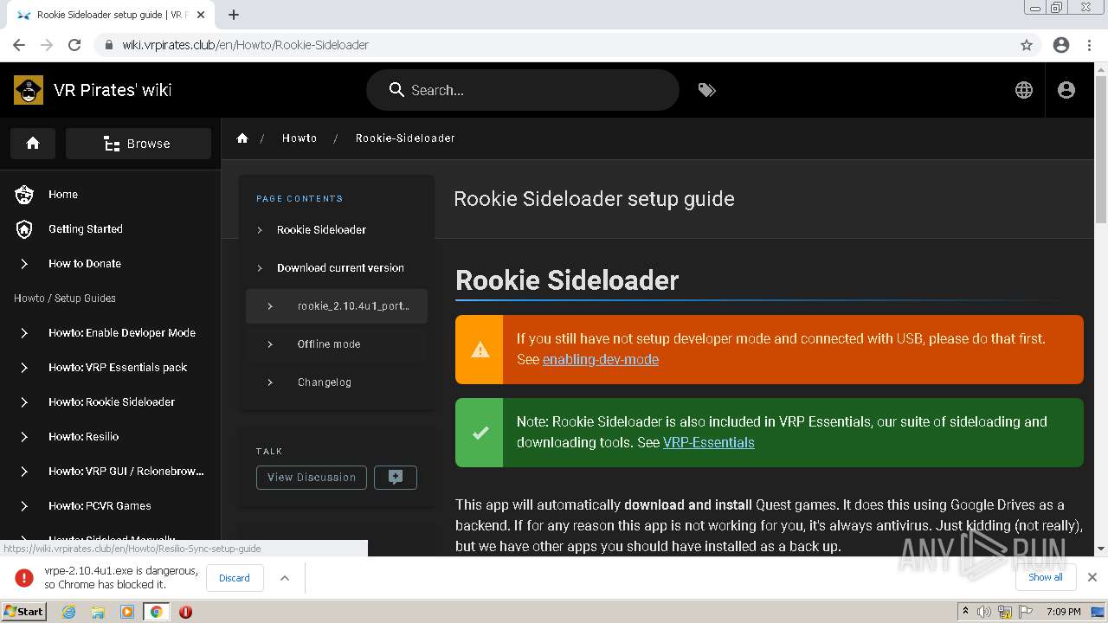This screenshot has height=623, width=1108.
Task: Click the add comment icon button
Action: coord(396,477)
